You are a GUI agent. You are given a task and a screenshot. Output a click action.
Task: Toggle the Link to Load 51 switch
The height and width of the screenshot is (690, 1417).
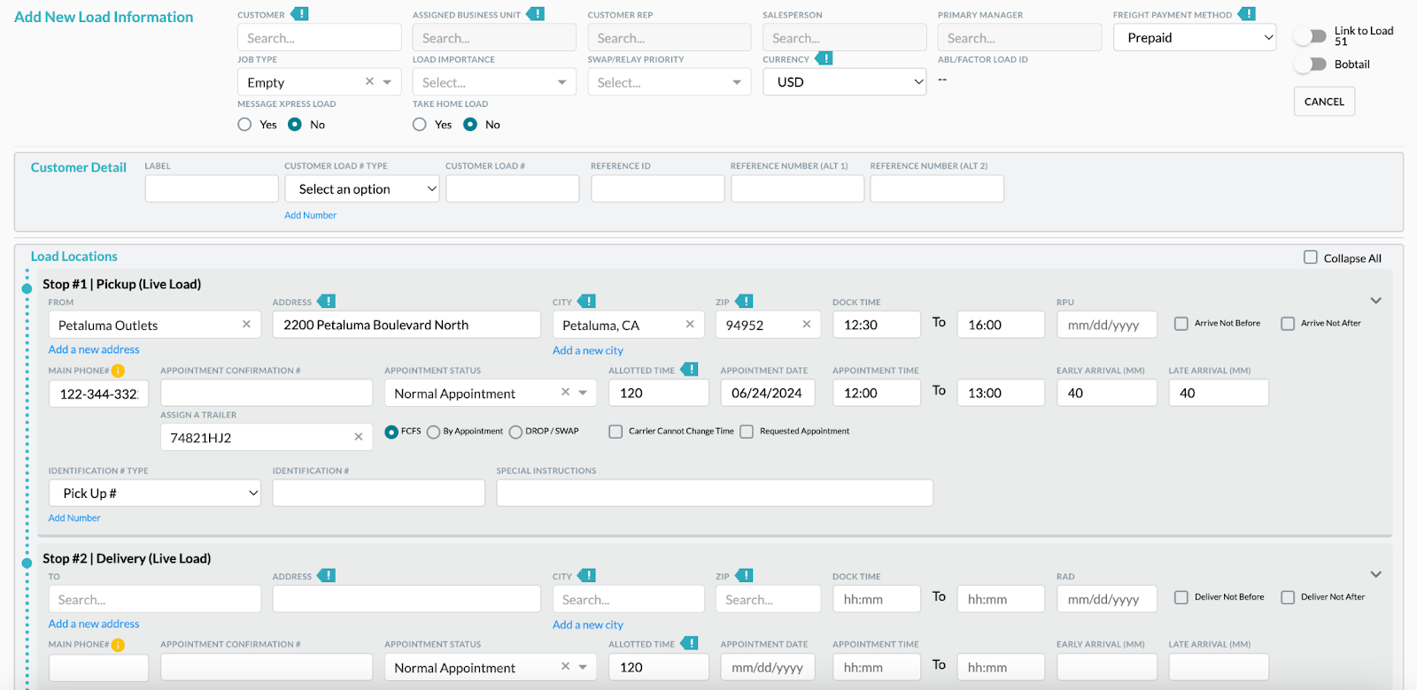pyautogui.click(x=1310, y=36)
